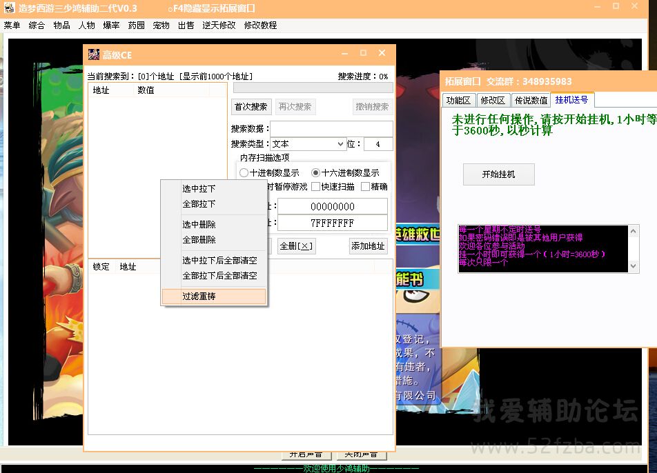Viewport: 657px width, 473px height.
Task: Click scroll up arrow in notice box
Action: (634, 231)
